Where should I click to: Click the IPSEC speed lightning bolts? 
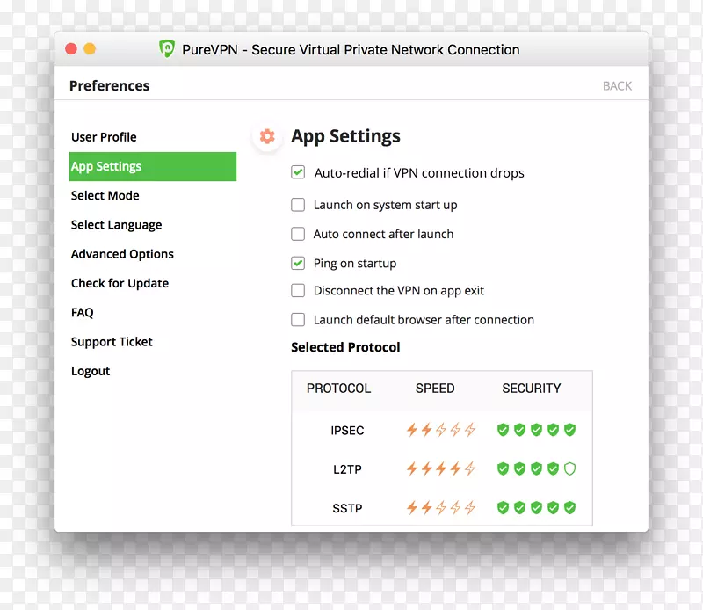pos(440,430)
